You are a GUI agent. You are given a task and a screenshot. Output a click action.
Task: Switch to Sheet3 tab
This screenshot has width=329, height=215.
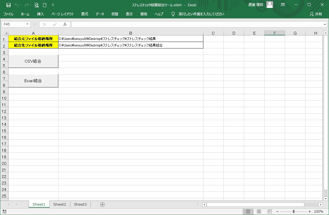[80, 205]
